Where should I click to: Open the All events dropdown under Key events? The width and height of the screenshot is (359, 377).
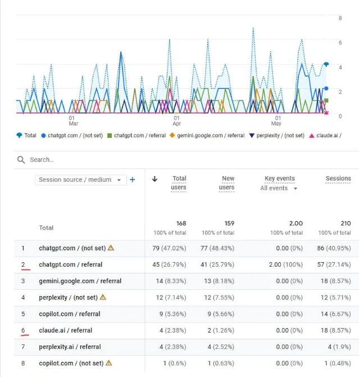[279, 188]
